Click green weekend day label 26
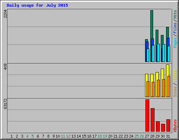The height and width of the screenshot is (140, 179). click(x=142, y=136)
